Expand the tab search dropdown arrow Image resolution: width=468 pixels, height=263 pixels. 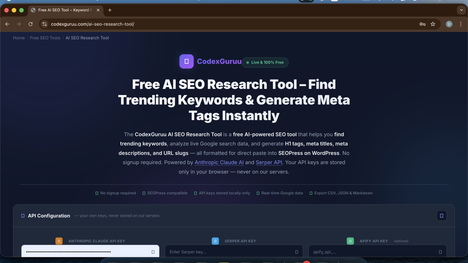(x=461, y=10)
